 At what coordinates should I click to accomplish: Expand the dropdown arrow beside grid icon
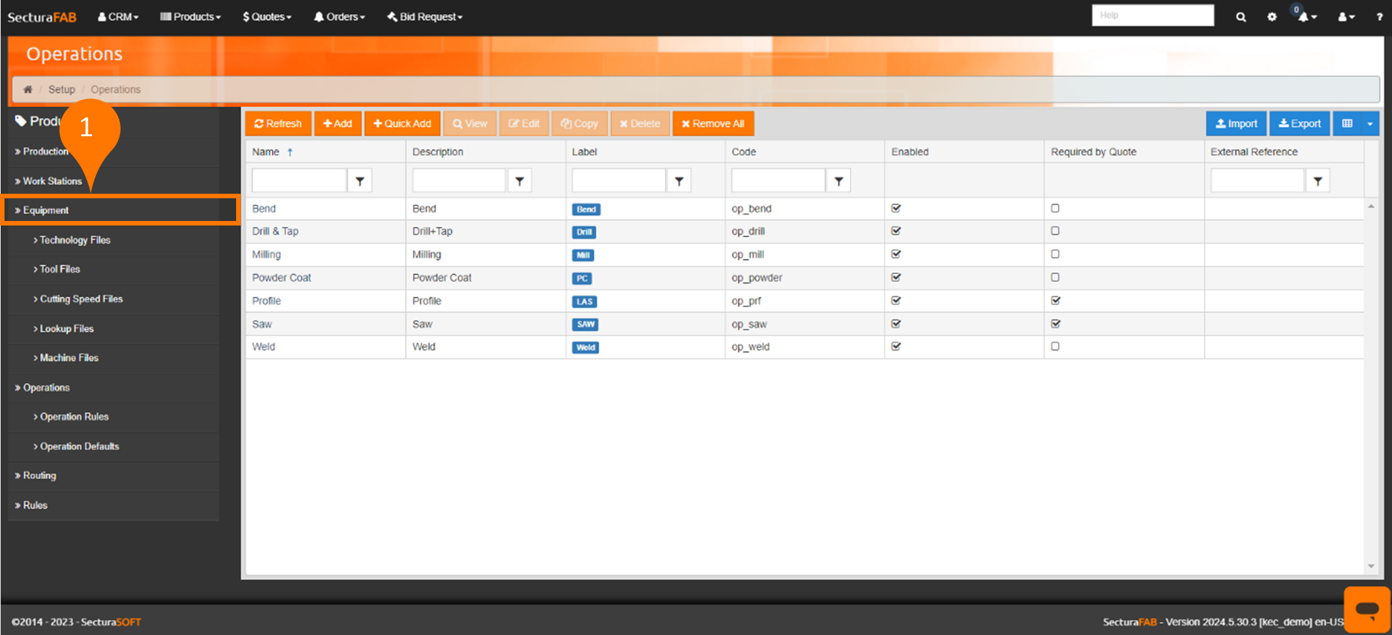1370,124
